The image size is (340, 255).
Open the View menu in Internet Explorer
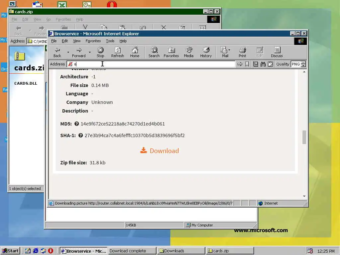click(77, 41)
